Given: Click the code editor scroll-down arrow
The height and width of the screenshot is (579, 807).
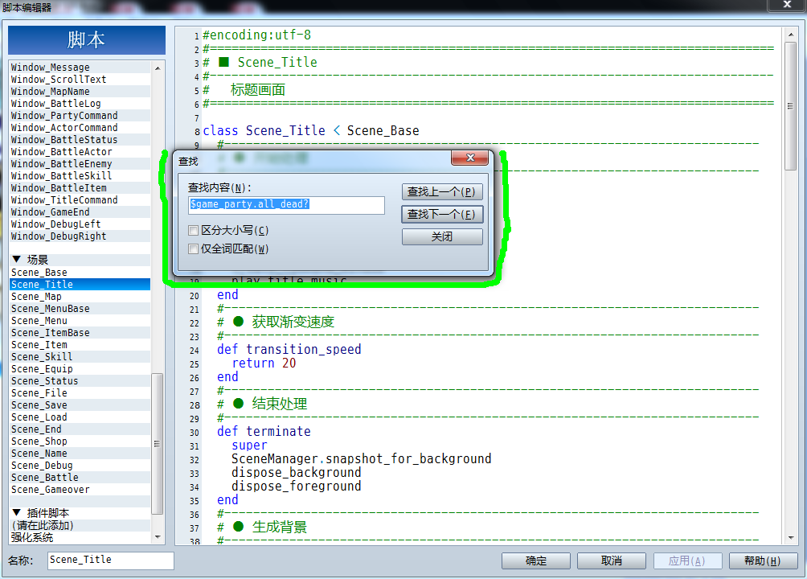Looking at the screenshot, I should 791,537.
